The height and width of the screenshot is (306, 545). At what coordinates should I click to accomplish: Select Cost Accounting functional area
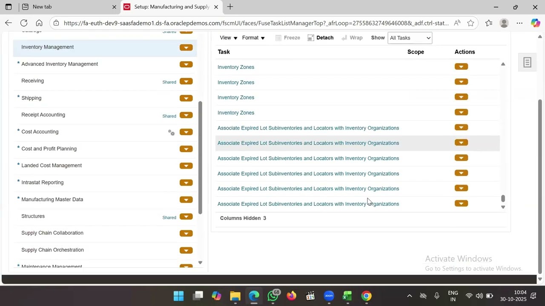click(x=40, y=132)
